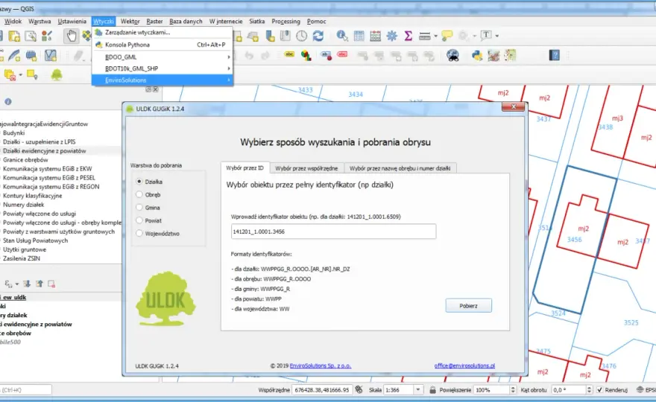Open the Wektor menu
Viewport: 656px width, 402px height.
pos(130,22)
